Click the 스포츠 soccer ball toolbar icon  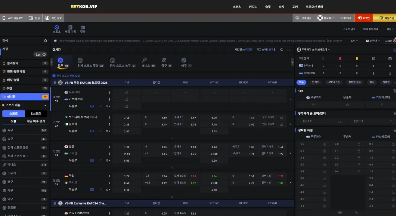57,27
